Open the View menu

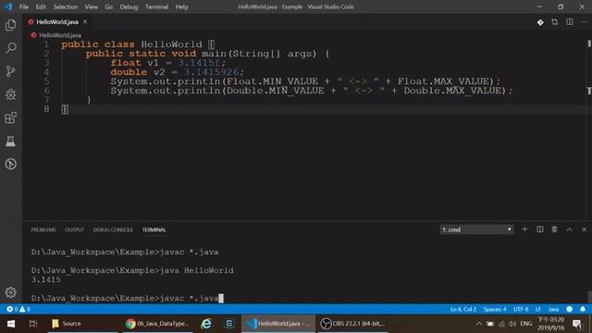coord(91,6)
